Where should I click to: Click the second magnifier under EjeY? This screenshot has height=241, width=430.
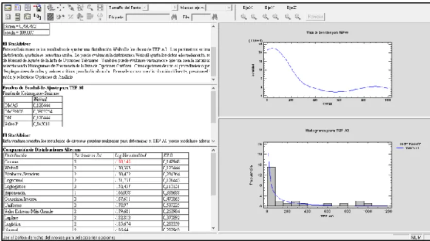click(x=276, y=17)
